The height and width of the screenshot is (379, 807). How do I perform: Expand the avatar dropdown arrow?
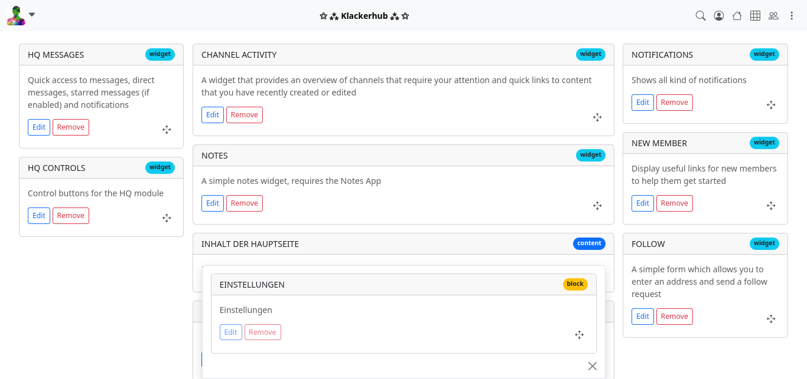click(32, 15)
